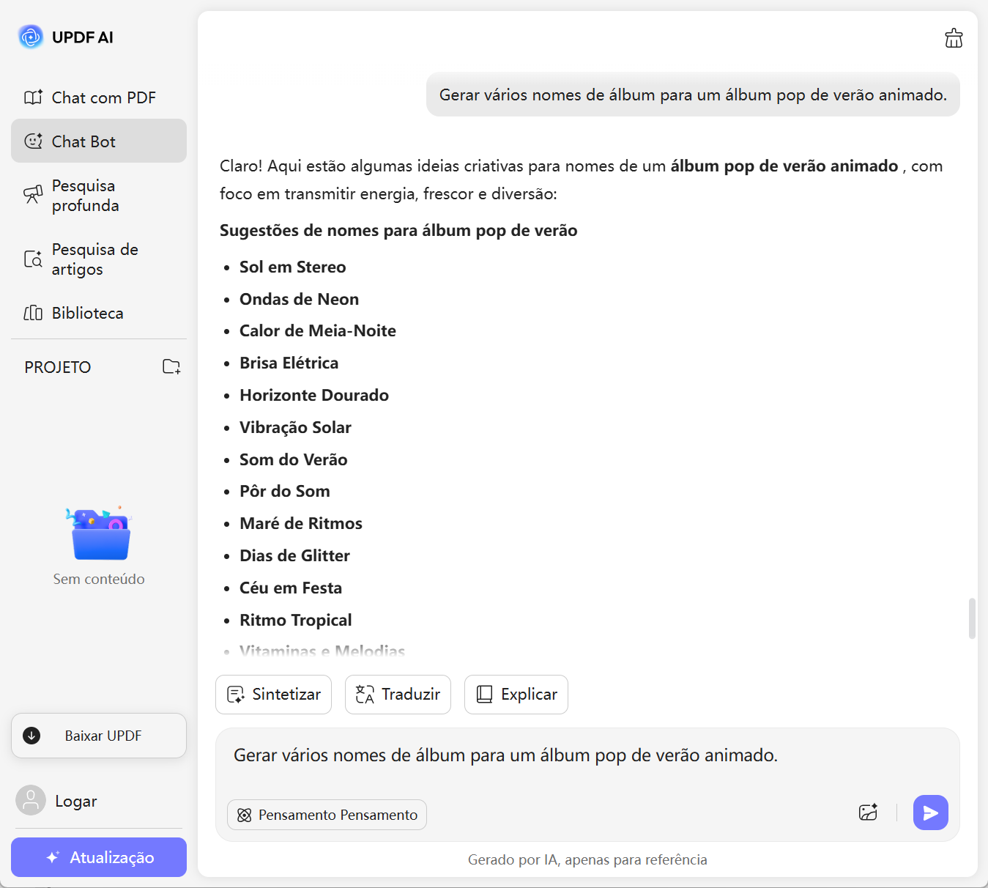The width and height of the screenshot is (988, 888).
Task: Select the Chat Bot menu item
Action: (x=99, y=141)
